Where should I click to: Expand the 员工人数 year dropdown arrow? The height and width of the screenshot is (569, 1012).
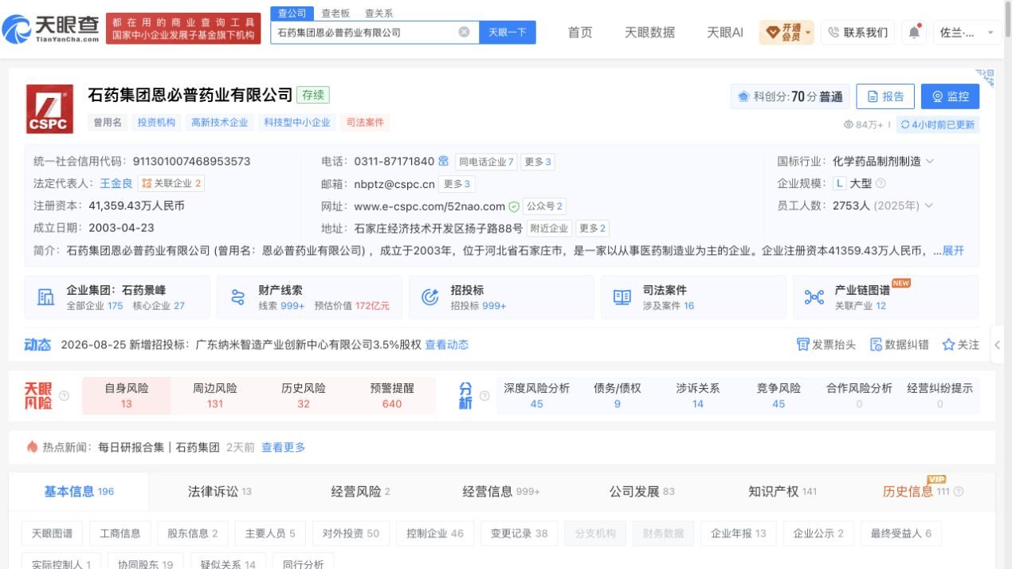tap(928, 206)
